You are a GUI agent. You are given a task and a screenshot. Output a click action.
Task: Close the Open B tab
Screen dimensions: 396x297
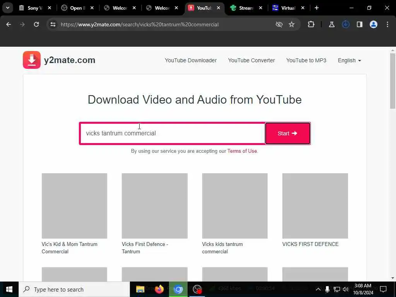tap(92, 8)
